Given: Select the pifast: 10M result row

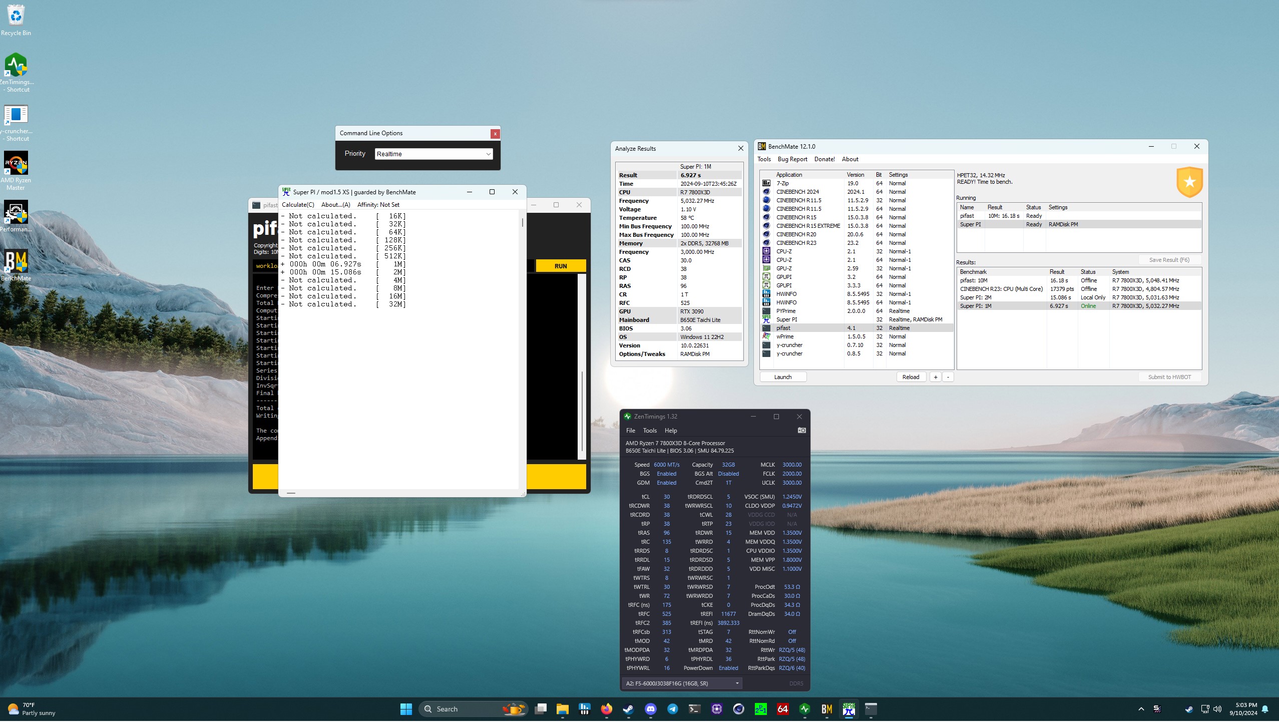Looking at the screenshot, I should coord(1079,281).
